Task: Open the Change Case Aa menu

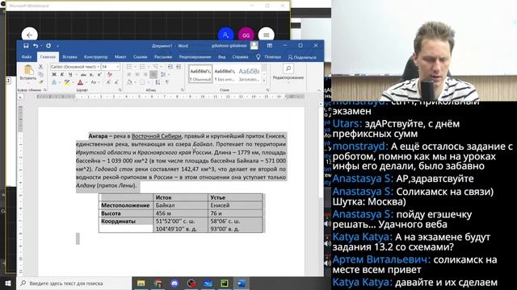Action: pos(94,82)
